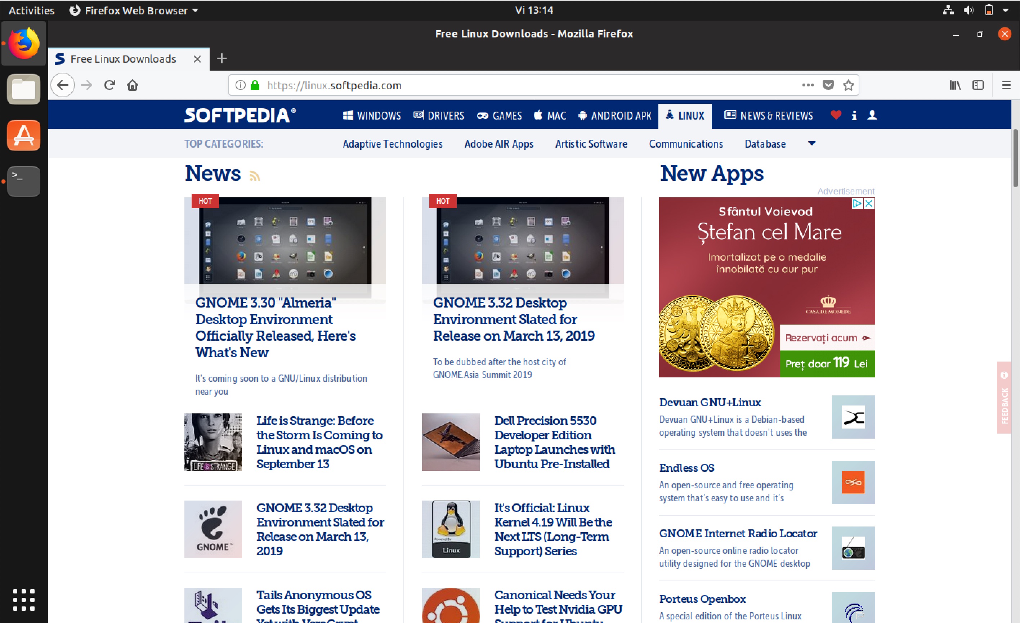Click the info icon next to the heart

coord(854,116)
